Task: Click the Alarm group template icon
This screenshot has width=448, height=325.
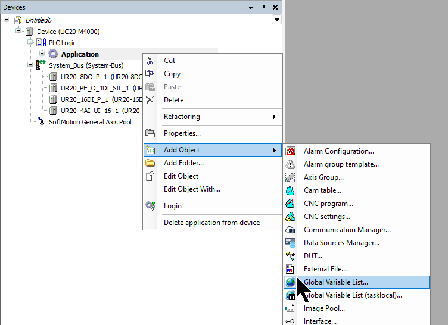Action: [x=290, y=164]
